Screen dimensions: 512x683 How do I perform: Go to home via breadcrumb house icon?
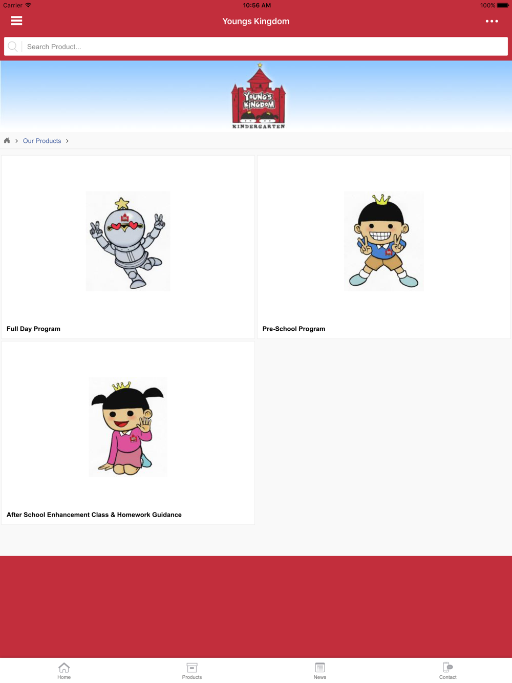coord(7,141)
